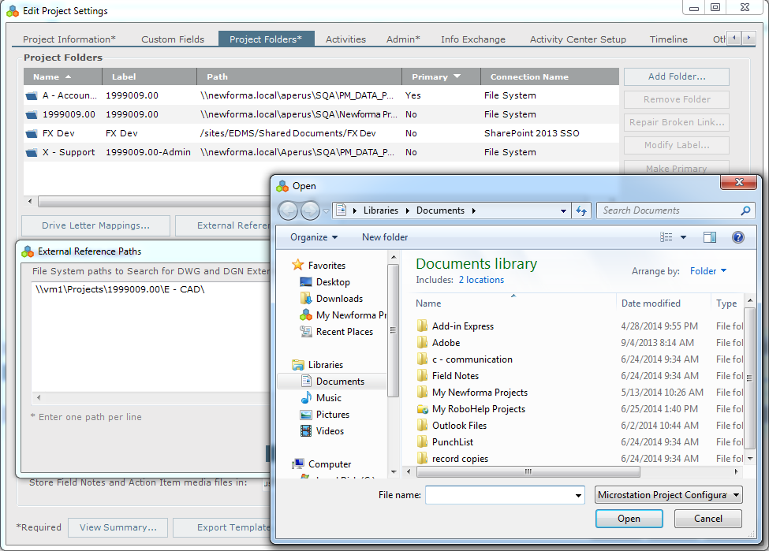769x551 pixels.
Task: Expand the address bar history dropdown
Action: pyautogui.click(x=563, y=210)
